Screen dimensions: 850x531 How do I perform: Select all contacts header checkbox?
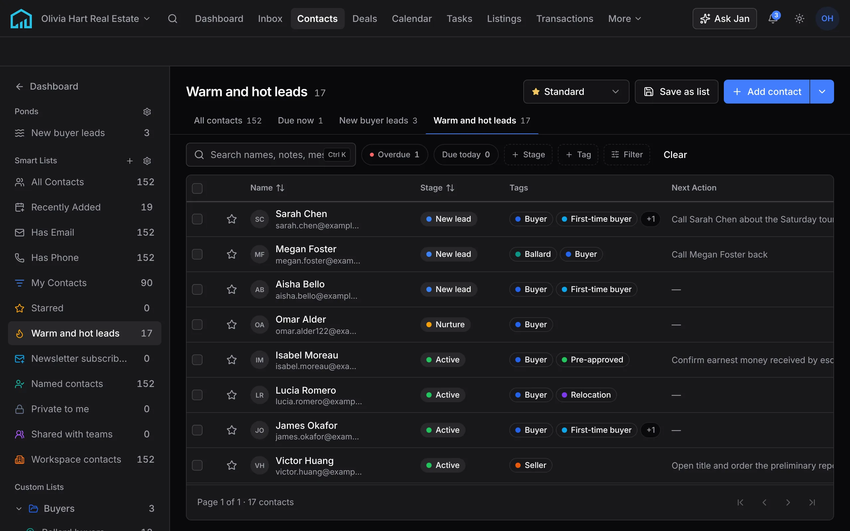pyautogui.click(x=197, y=188)
